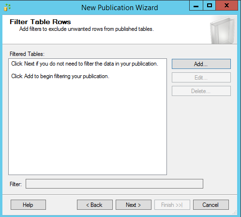Click the 'Filter:' label
Screen dimensions: 241x217
(15, 184)
